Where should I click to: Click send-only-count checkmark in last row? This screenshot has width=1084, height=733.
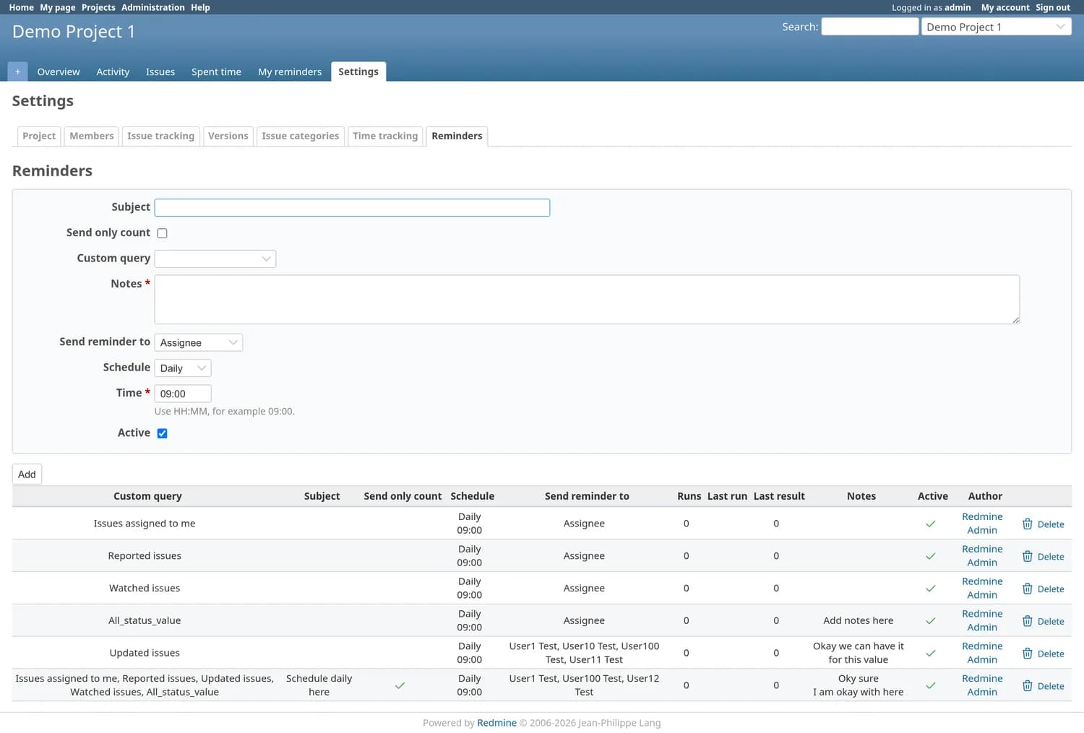tap(400, 685)
